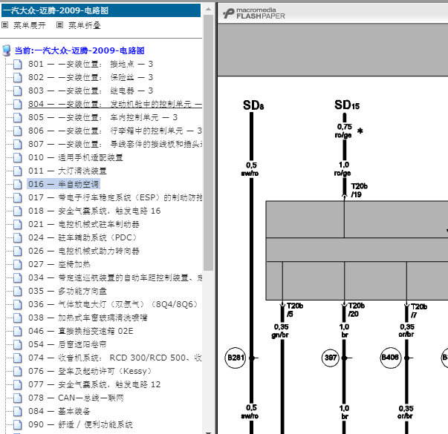The image size is (448, 434).
Task: Open tree item 010 通用手机适配装置
Action: 76,157
